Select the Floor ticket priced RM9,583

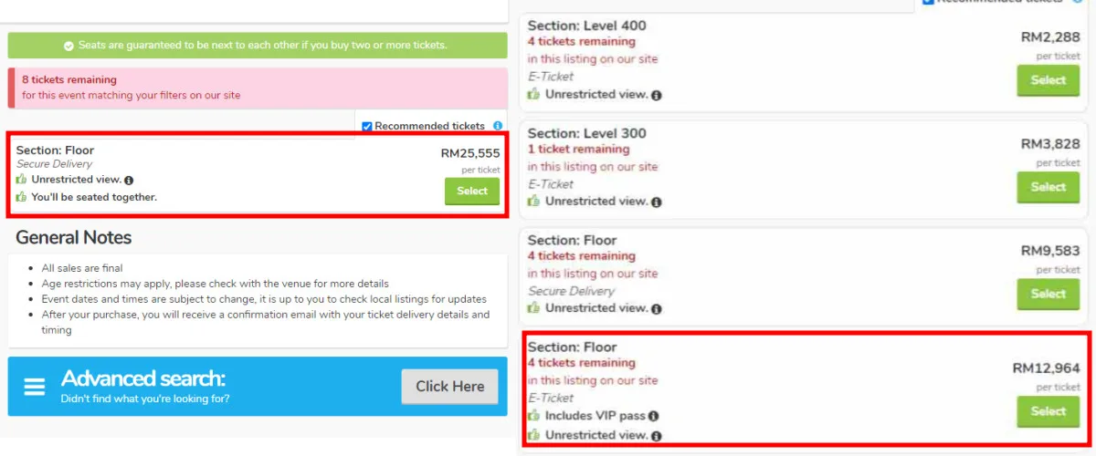coord(1048,294)
